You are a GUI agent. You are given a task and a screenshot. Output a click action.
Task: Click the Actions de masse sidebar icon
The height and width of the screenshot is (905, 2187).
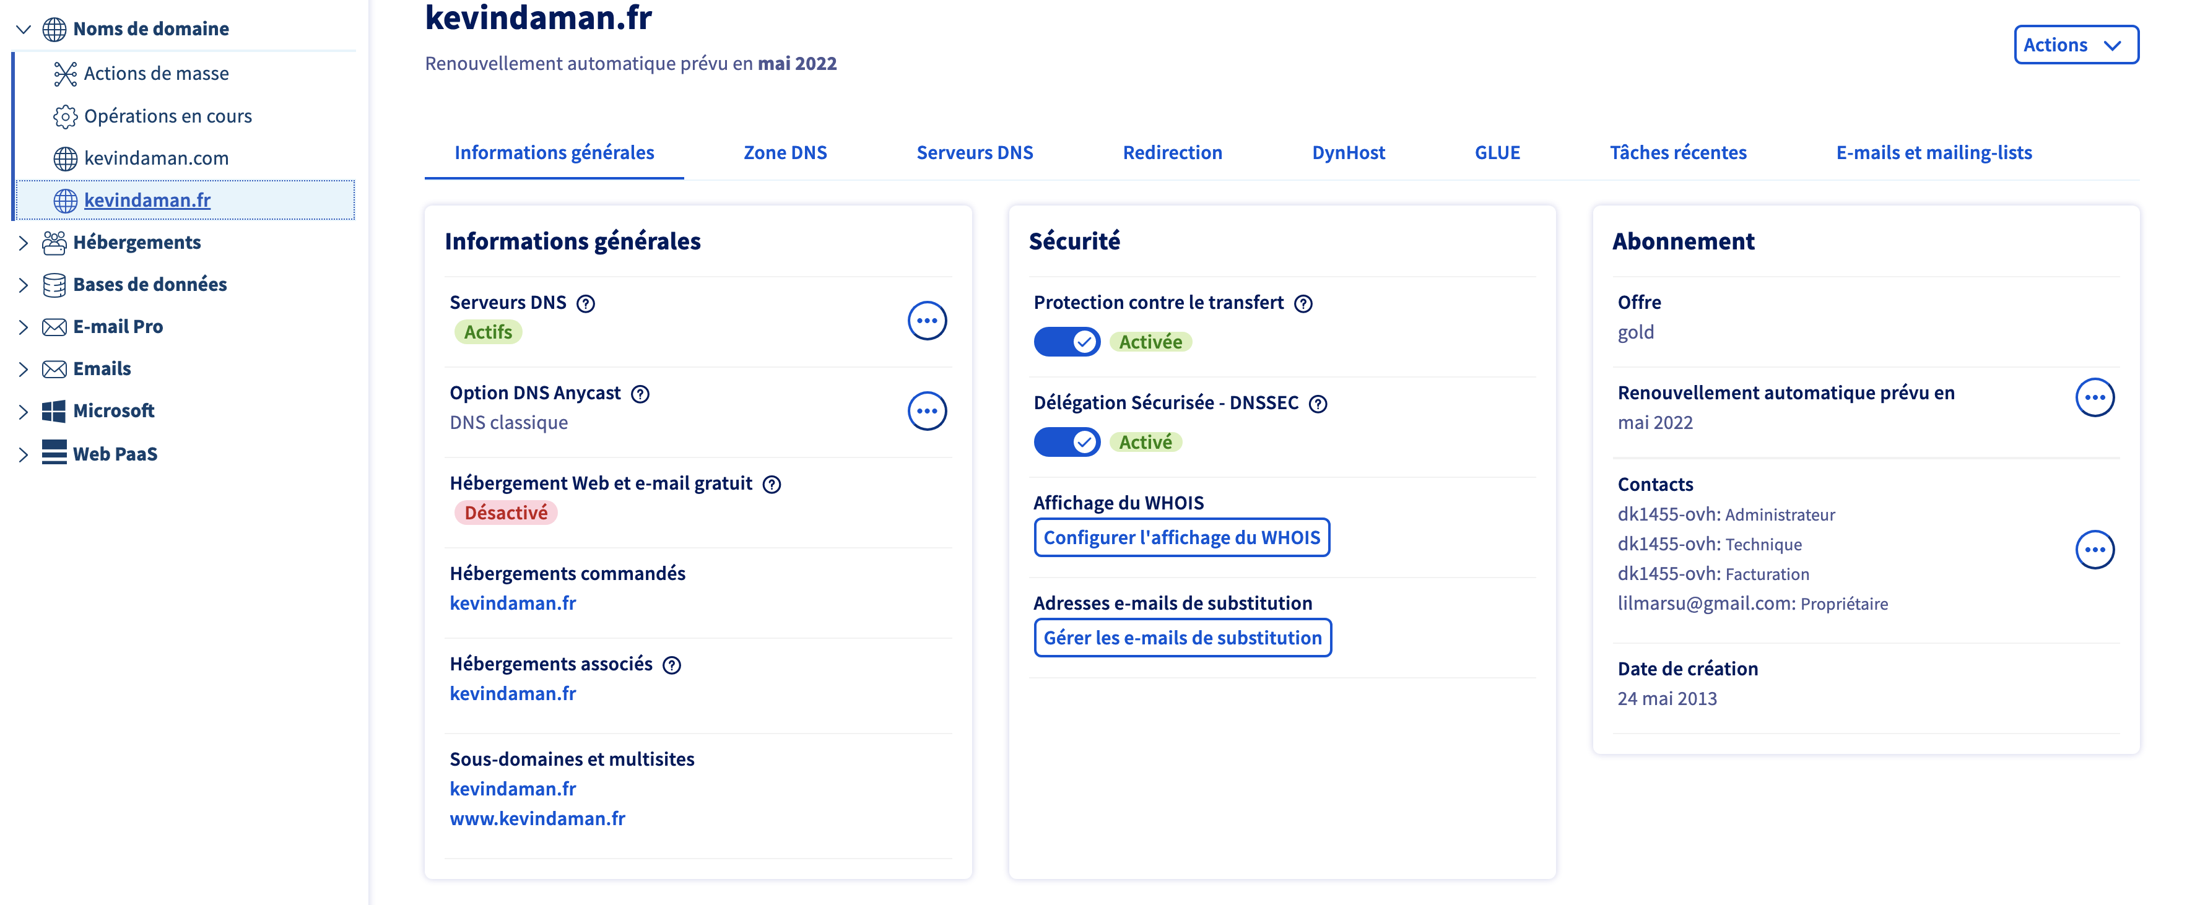(x=66, y=74)
